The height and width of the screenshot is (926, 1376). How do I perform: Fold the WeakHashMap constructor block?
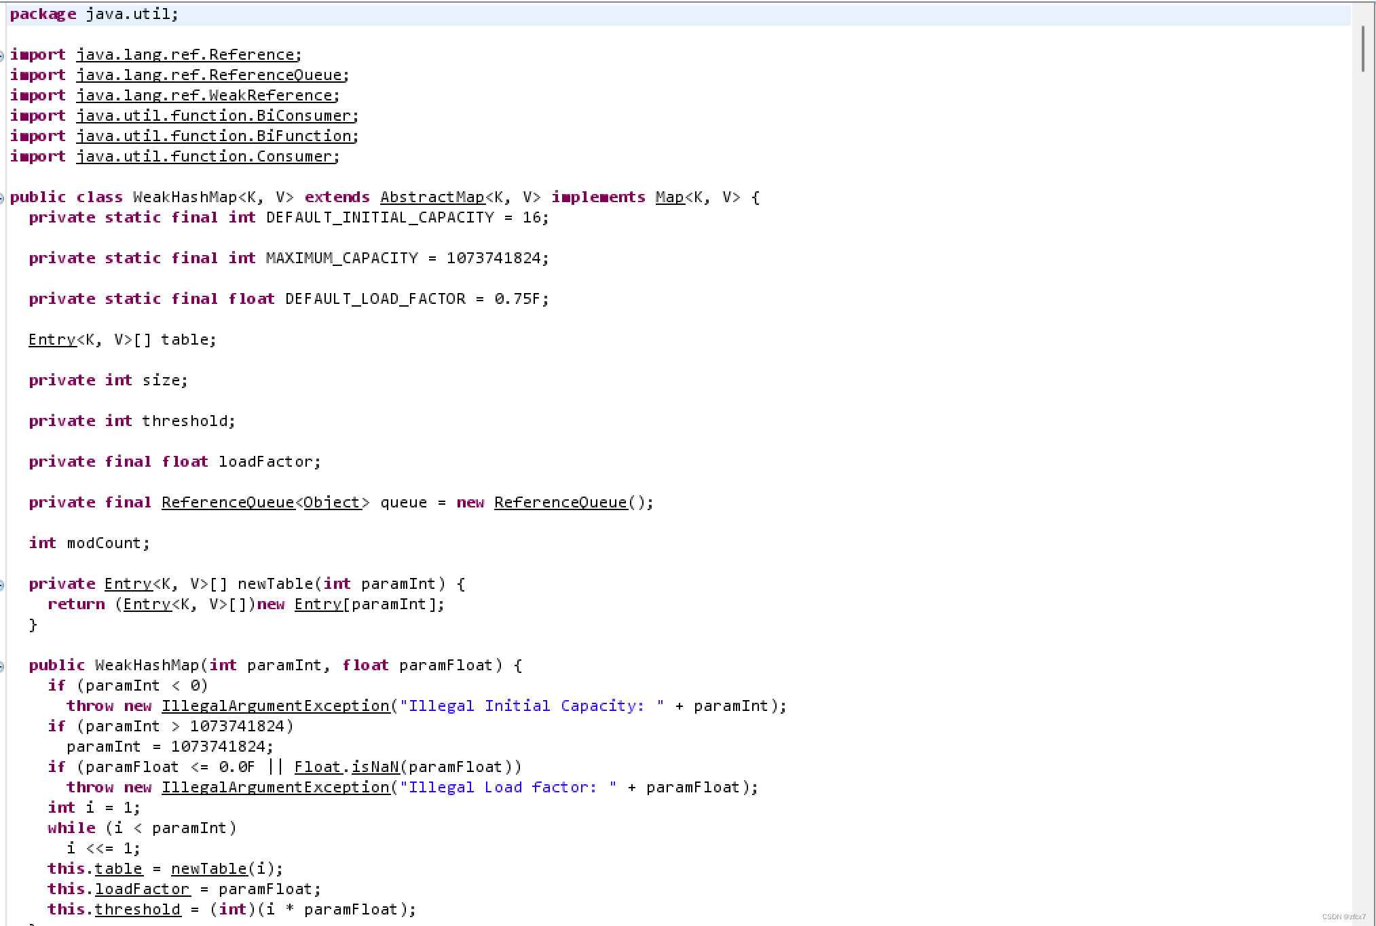coord(2,666)
